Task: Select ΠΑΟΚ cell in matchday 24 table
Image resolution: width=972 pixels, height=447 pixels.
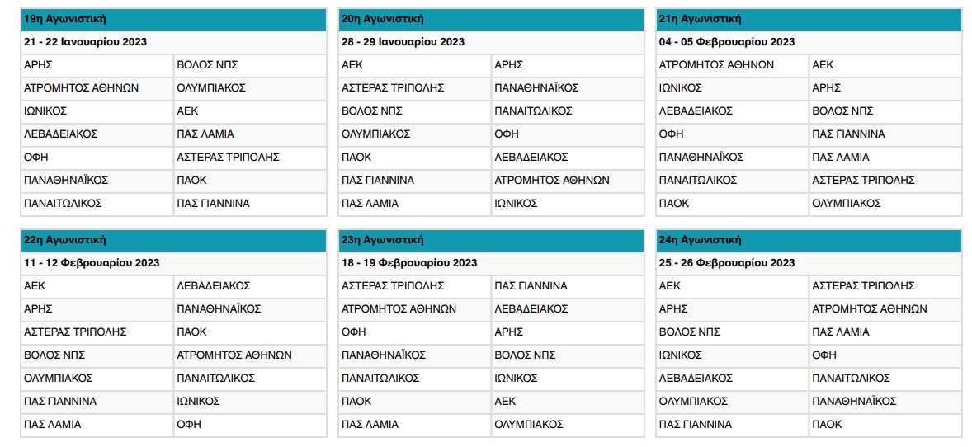Action: [885, 425]
